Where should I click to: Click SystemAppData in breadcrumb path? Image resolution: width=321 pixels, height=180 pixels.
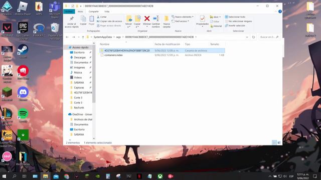(103, 37)
